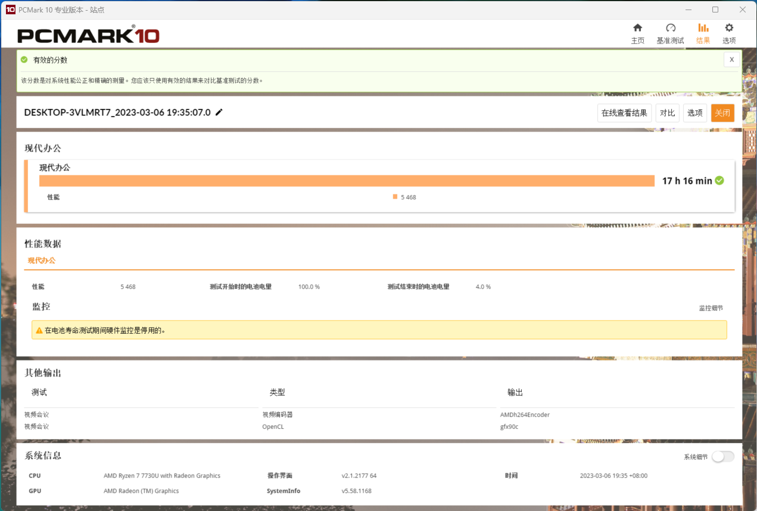The height and width of the screenshot is (511, 757).
Task: Click the 选项 button beside 对比
Action: point(695,113)
